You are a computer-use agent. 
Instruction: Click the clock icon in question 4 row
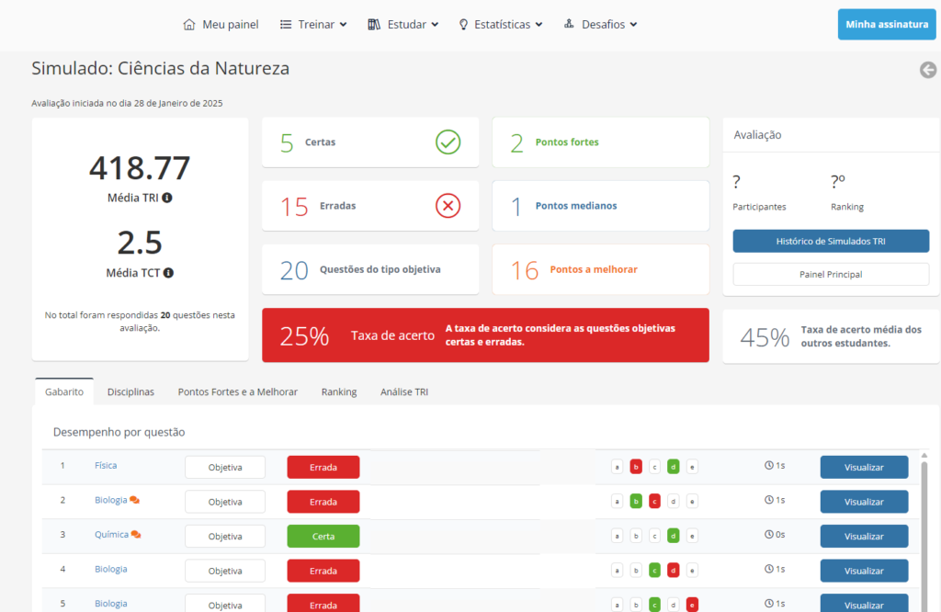pyautogui.click(x=769, y=569)
